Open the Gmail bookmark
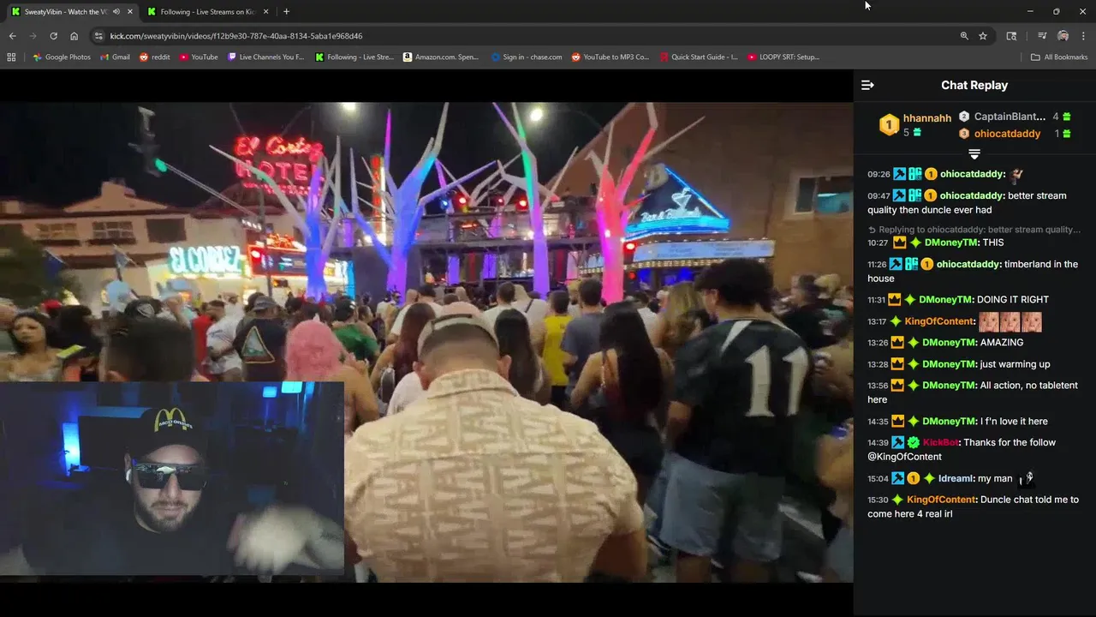 tap(115, 57)
